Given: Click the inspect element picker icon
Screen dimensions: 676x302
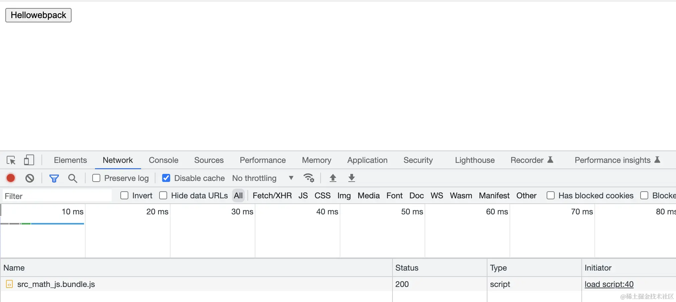Looking at the screenshot, I should point(11,160).
